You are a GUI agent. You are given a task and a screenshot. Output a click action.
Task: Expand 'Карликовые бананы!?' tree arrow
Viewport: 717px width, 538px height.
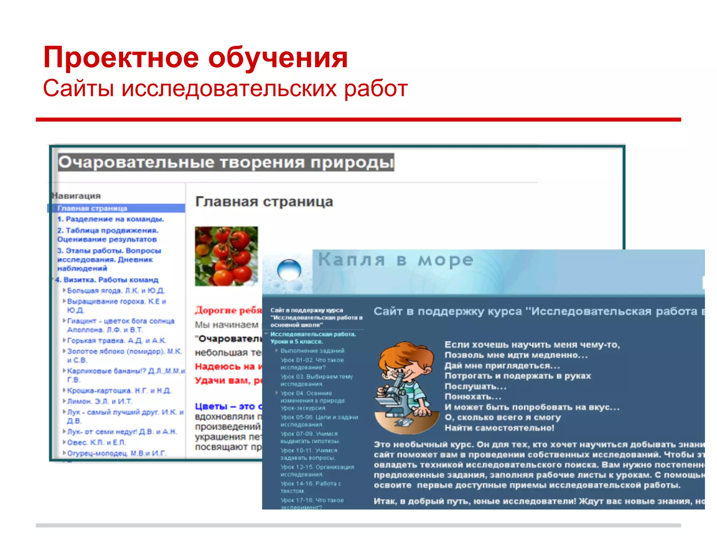(64, 371)
